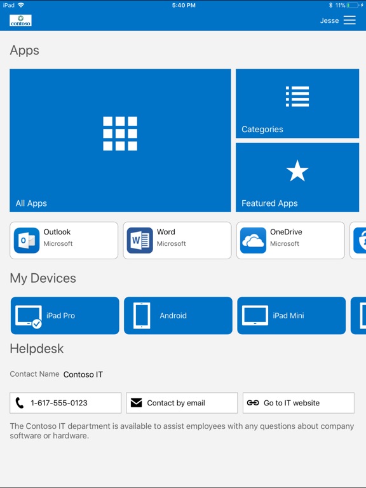
Task: Select the Outlook app icon
Action: coord(27,240)
